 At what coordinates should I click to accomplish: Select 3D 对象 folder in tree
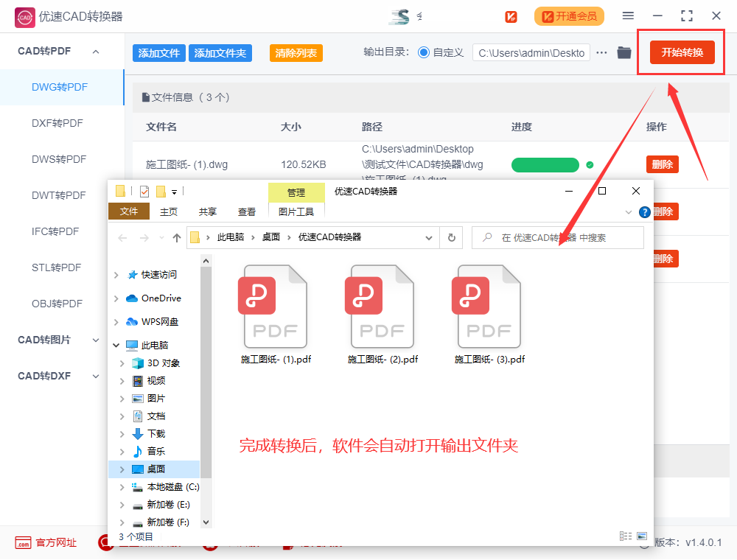pyautogui.click(x=163, y=363)
